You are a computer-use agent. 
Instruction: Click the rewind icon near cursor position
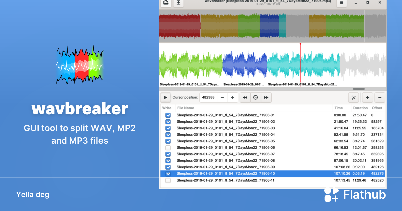(245, 97)
